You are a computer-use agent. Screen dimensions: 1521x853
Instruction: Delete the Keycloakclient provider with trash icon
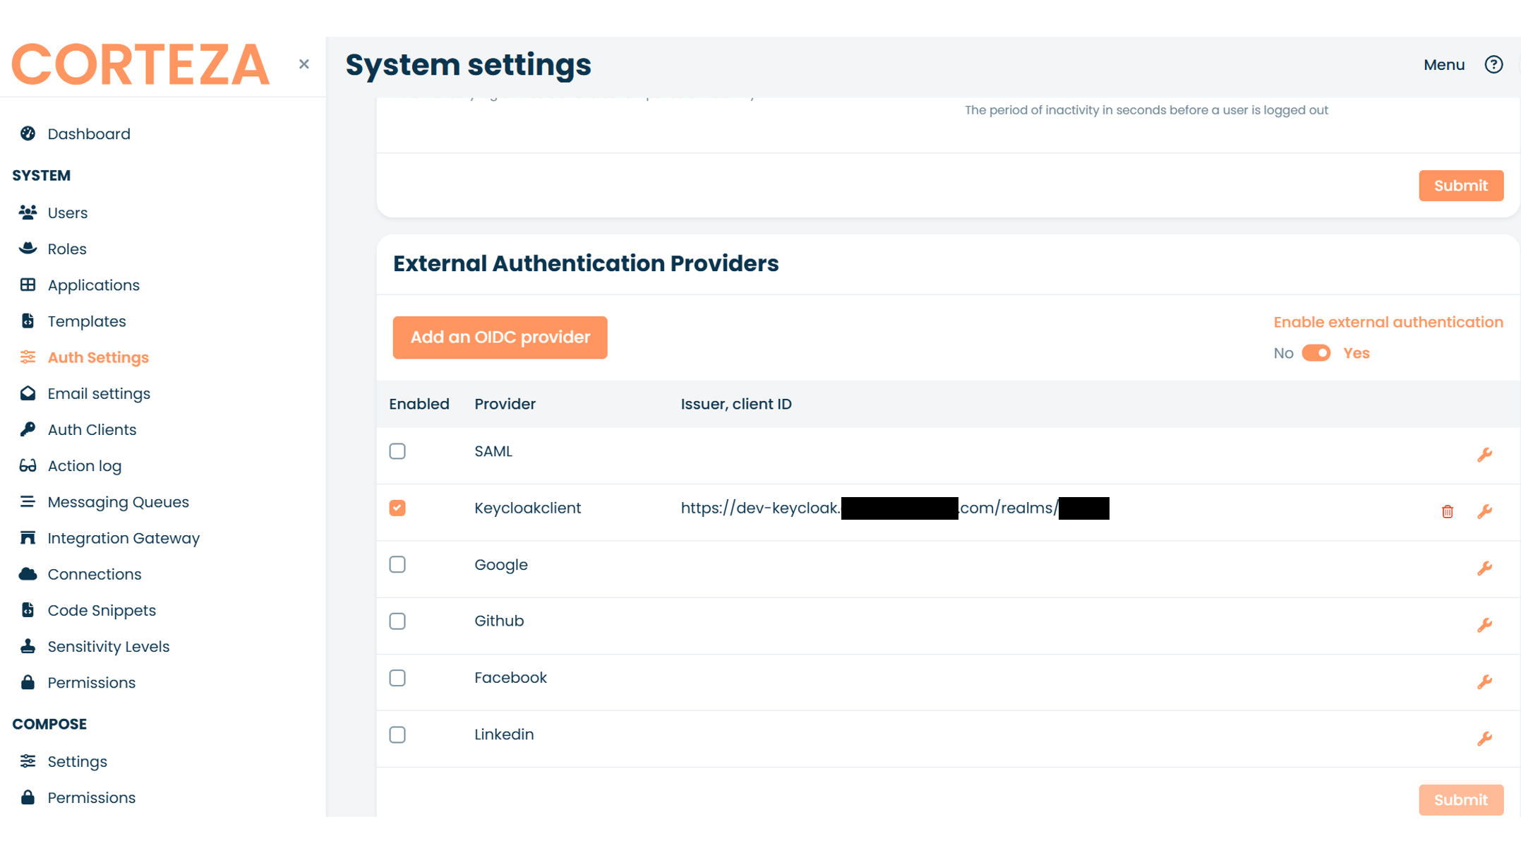[1448, 511]
